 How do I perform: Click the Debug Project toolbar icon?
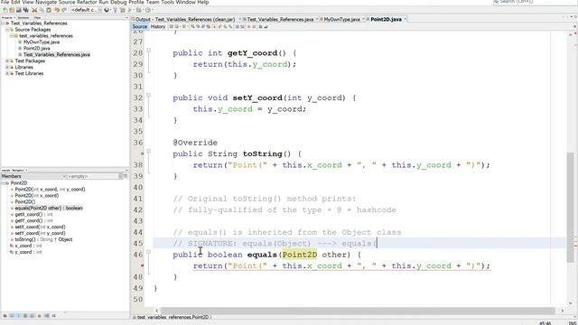[x=138, y=10]
